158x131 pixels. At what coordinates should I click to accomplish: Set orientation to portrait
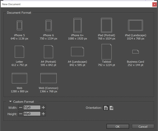pos(106,108)
